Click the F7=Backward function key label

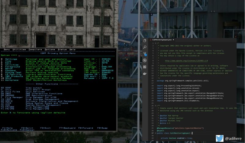click(x=67, y=128)
